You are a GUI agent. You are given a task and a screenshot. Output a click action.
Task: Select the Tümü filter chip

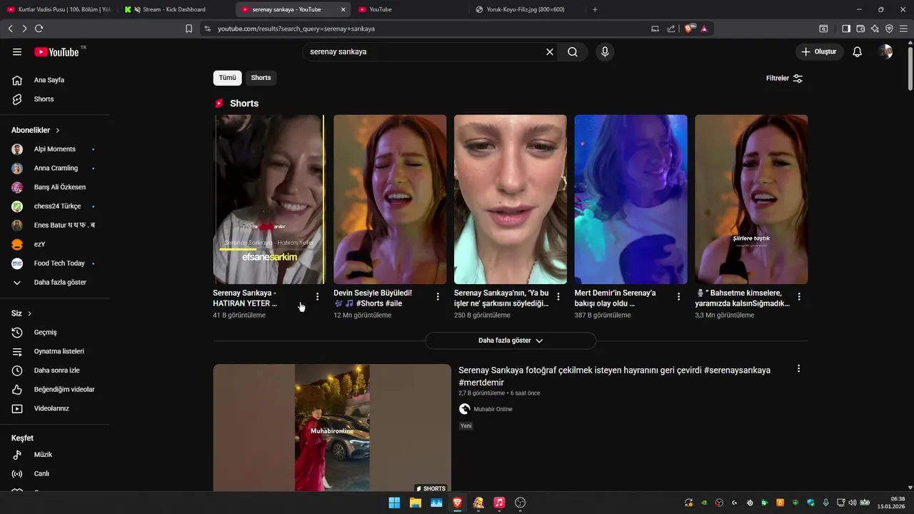[227, 78]
